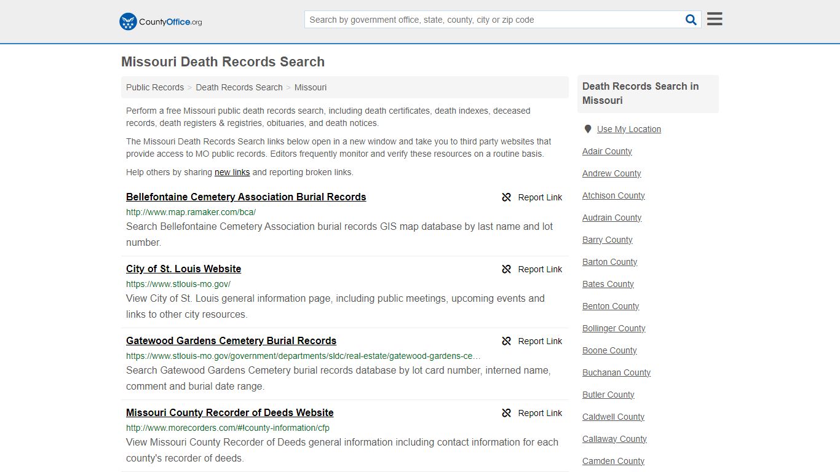Image resolution: width=840 pixels, height=472 pixels.
Task: Open the hamburger menu icon
Action: coord(715,19)
